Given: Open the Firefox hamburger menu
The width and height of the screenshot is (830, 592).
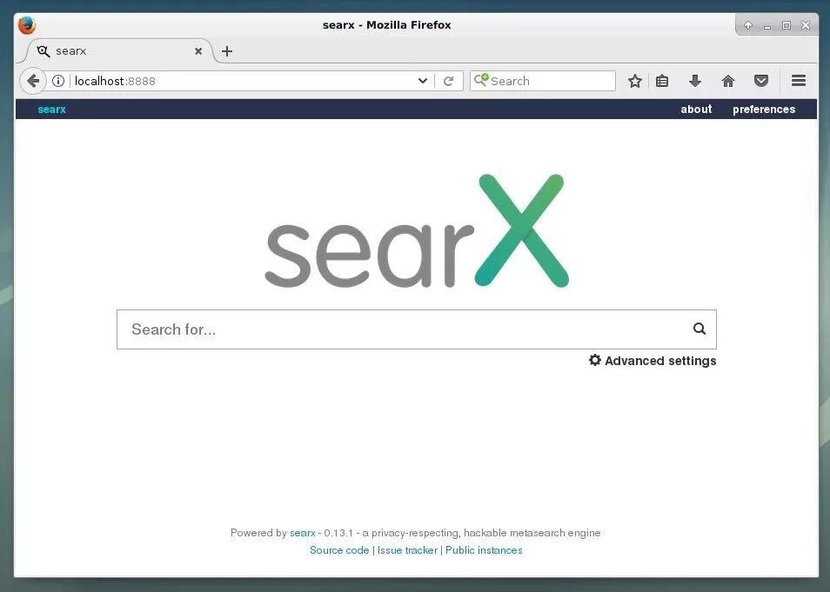Looking at the screenshot, I should (799, 81).
